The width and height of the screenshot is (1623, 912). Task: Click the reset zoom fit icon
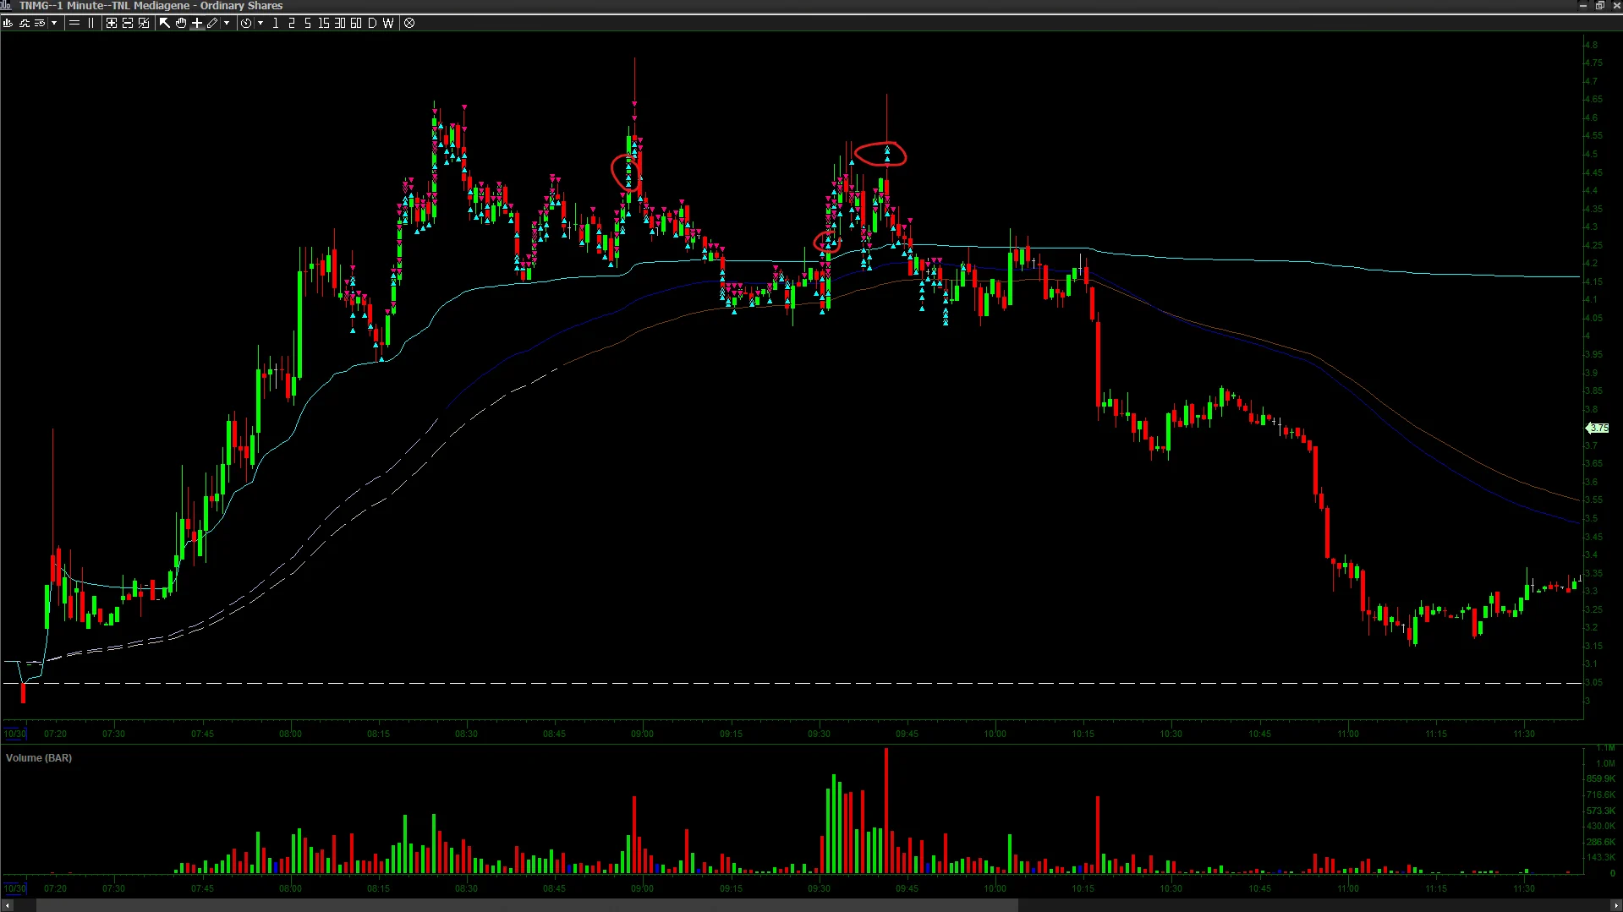coord(144,23)
